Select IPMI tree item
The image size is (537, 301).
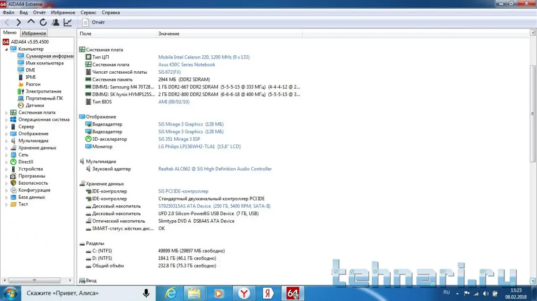coord(31,77)
